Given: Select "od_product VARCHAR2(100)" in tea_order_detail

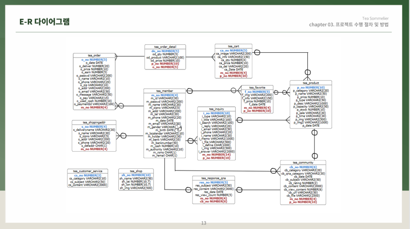Looking at the screenshot, I should tap(165, 58).
